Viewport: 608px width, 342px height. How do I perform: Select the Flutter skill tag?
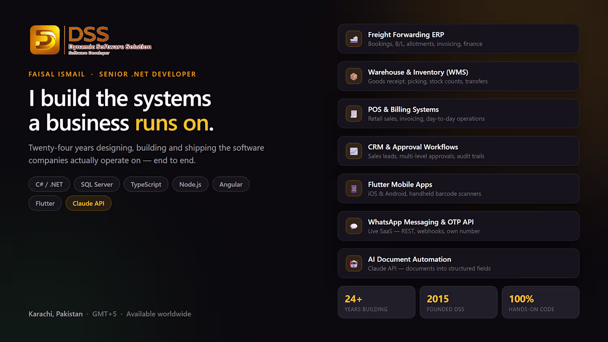pyautogui.click(x=45, y=203)
